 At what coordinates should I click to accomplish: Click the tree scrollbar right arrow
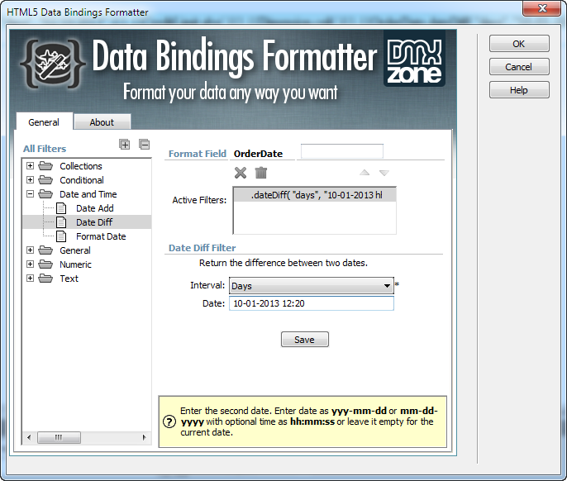(145, 437)
